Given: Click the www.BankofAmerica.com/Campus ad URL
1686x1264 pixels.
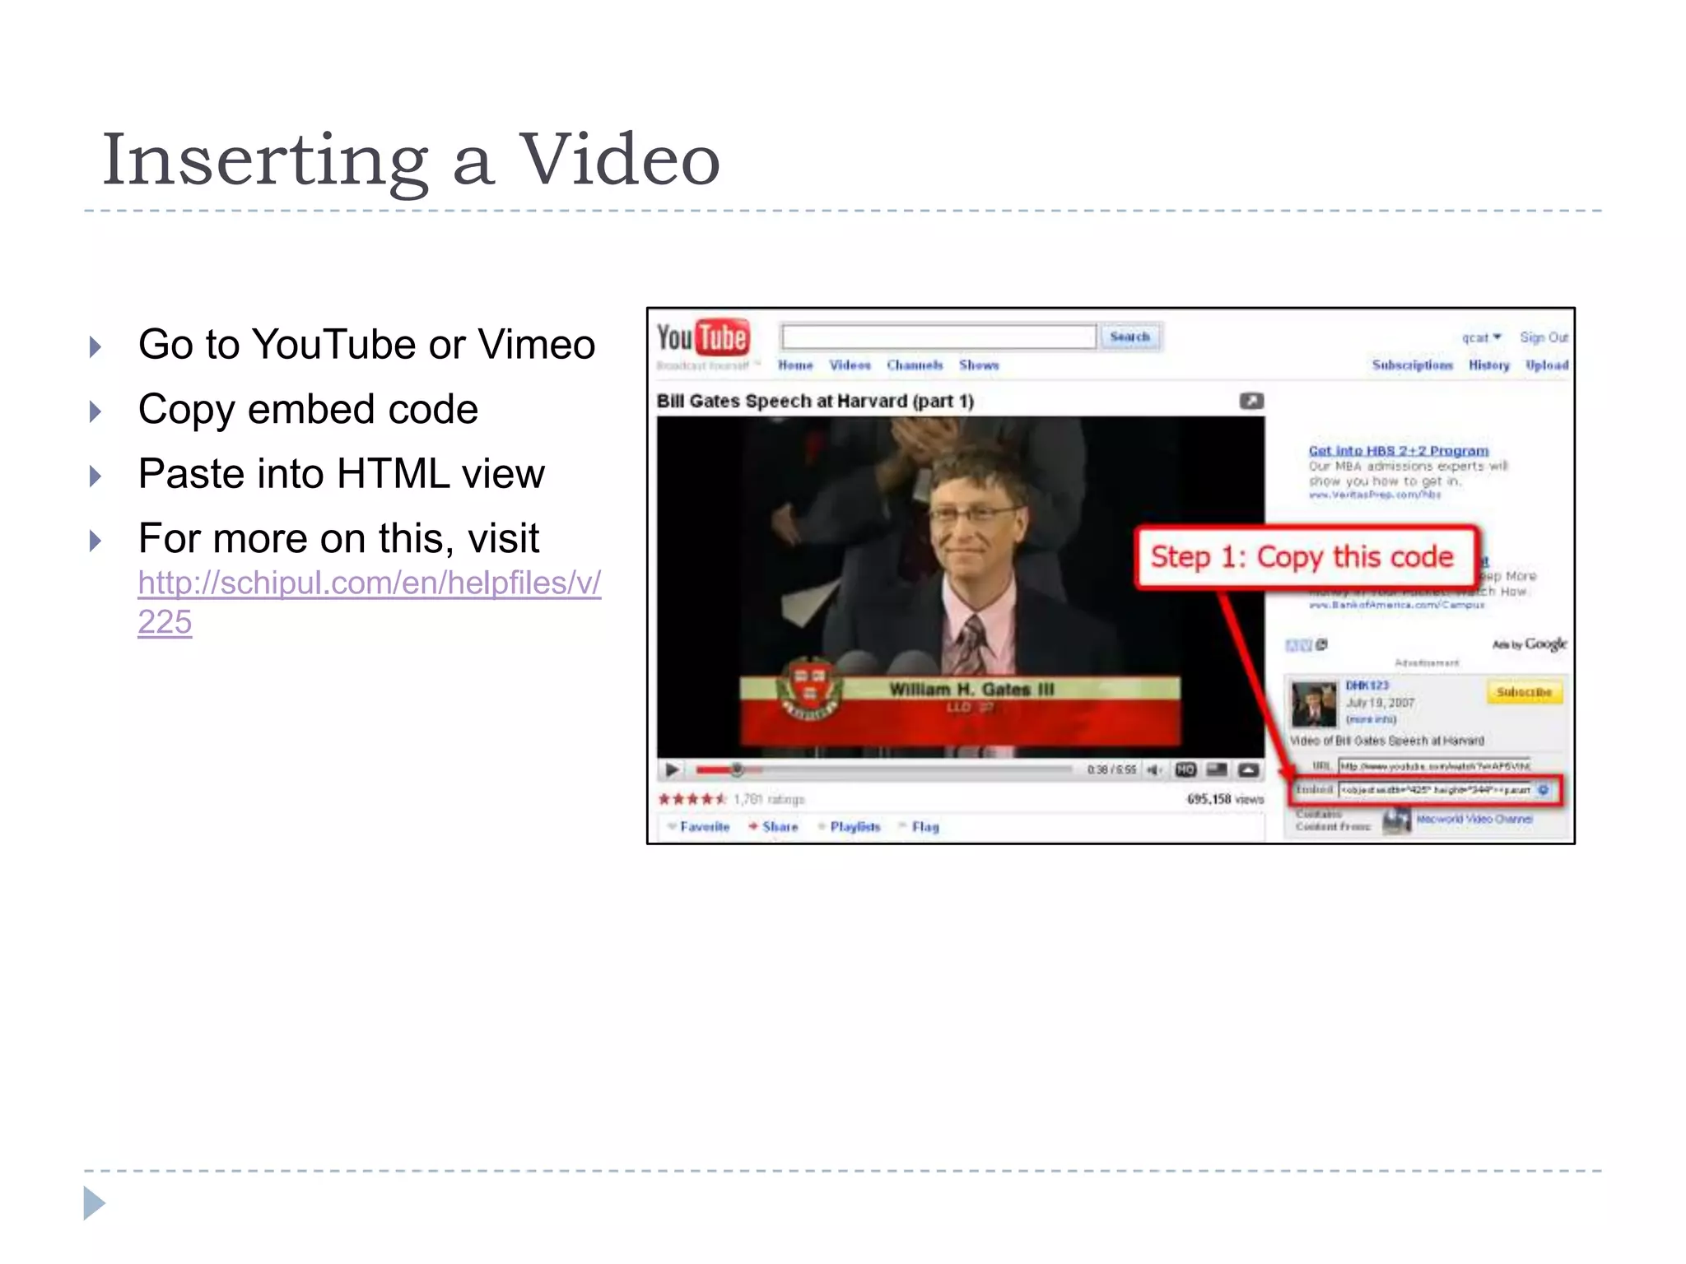Looking at the screenshot, I should coord(1397,605).
